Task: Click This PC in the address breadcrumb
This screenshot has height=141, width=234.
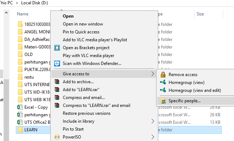Action: coord(6,3)
